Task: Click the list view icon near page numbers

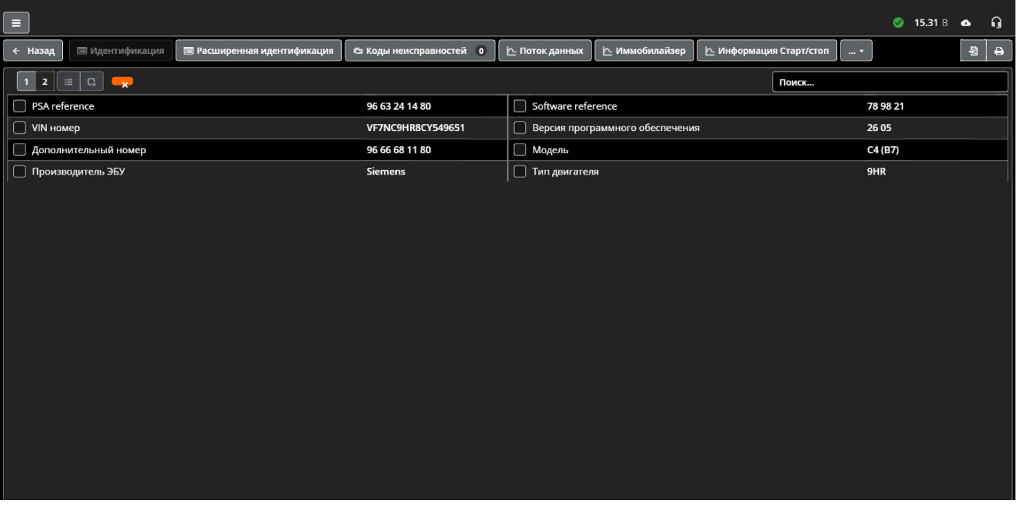Action: (x=68, y=81)
